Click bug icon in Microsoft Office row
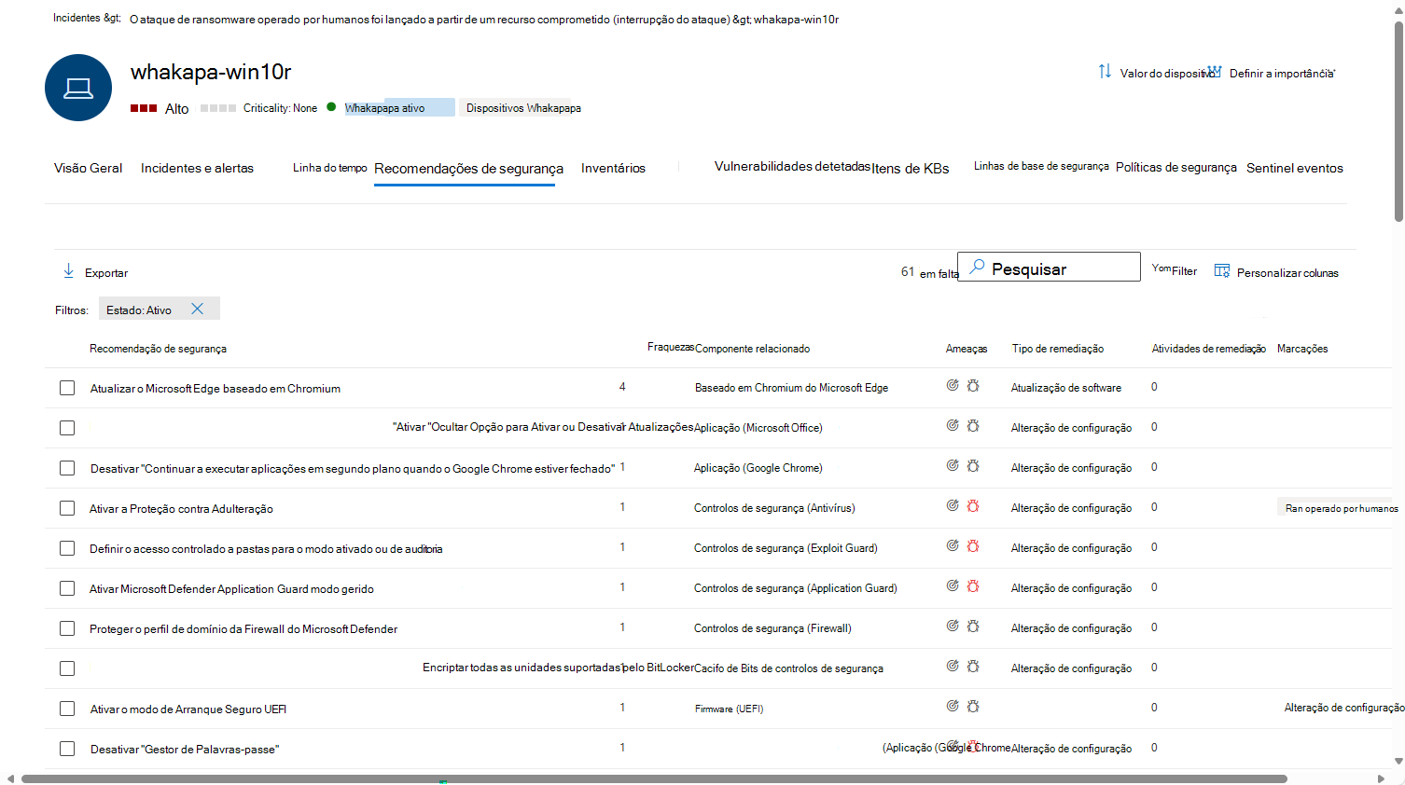The image size is (1405, 785). pyautogui.click(x=973, y=425)
